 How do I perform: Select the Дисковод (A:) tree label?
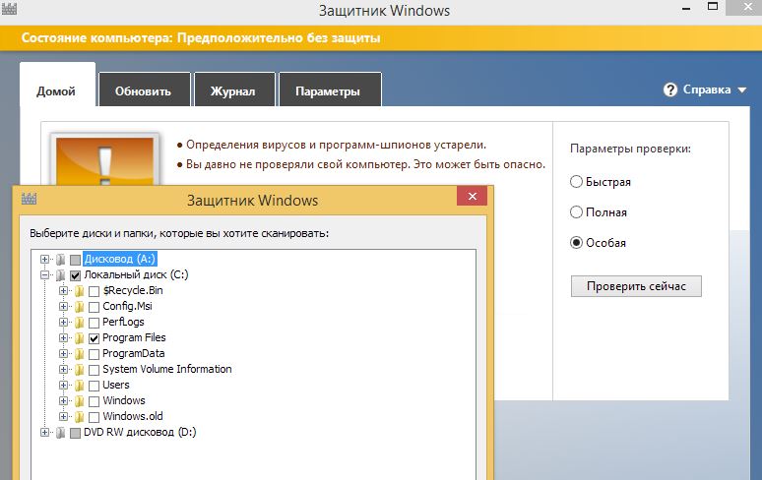click(120, 259)
